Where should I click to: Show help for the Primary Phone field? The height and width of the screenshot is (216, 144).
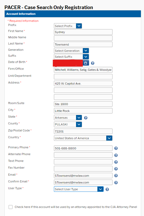coord(116,148)
